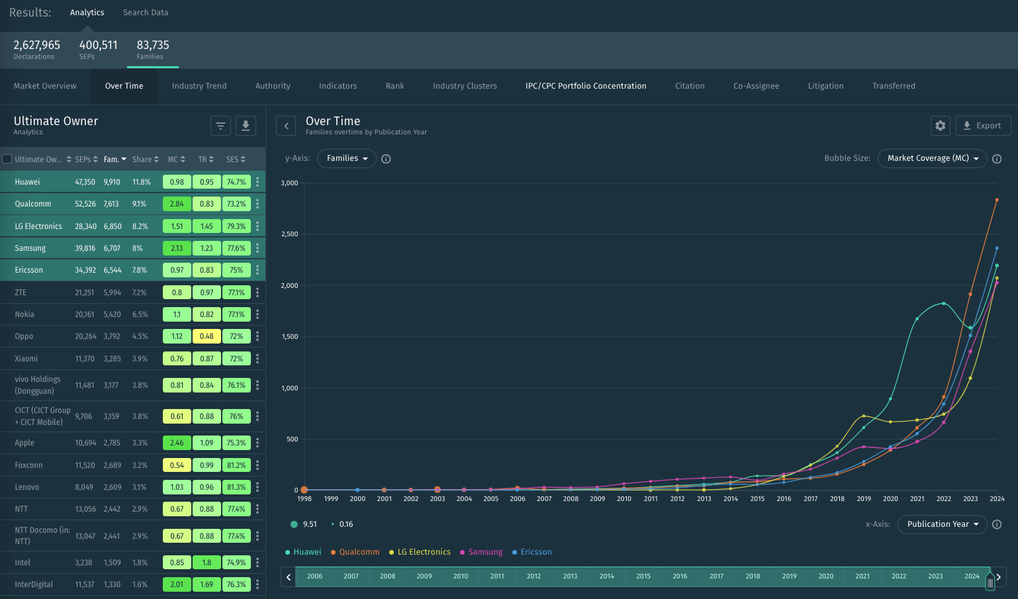This screenshot has height=599, width=1018.
Task: Switch to Industry Trend tab
Action: pyautogui.click(x=199, y=86)
